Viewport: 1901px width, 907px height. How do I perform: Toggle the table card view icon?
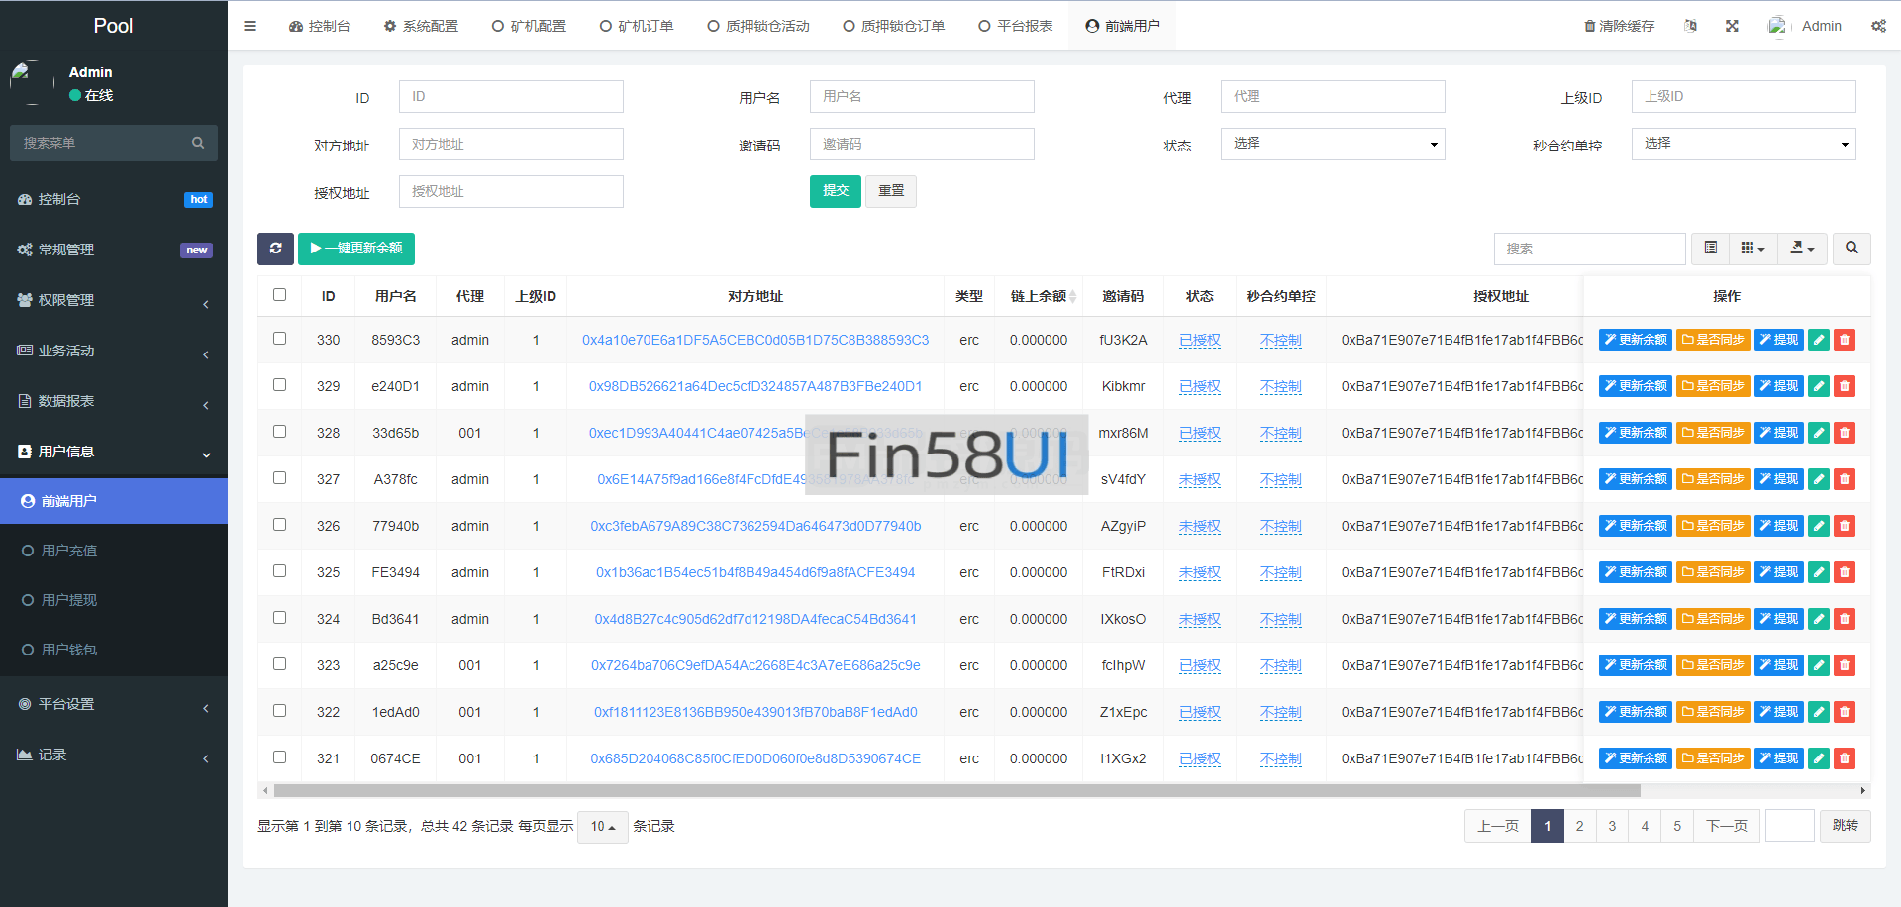(1710, 249)
